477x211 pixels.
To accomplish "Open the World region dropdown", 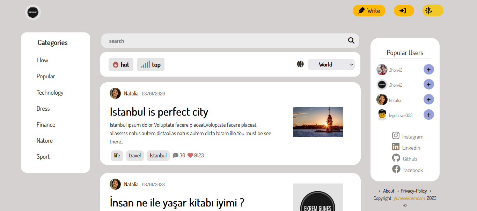I will [x=331, y=64].
